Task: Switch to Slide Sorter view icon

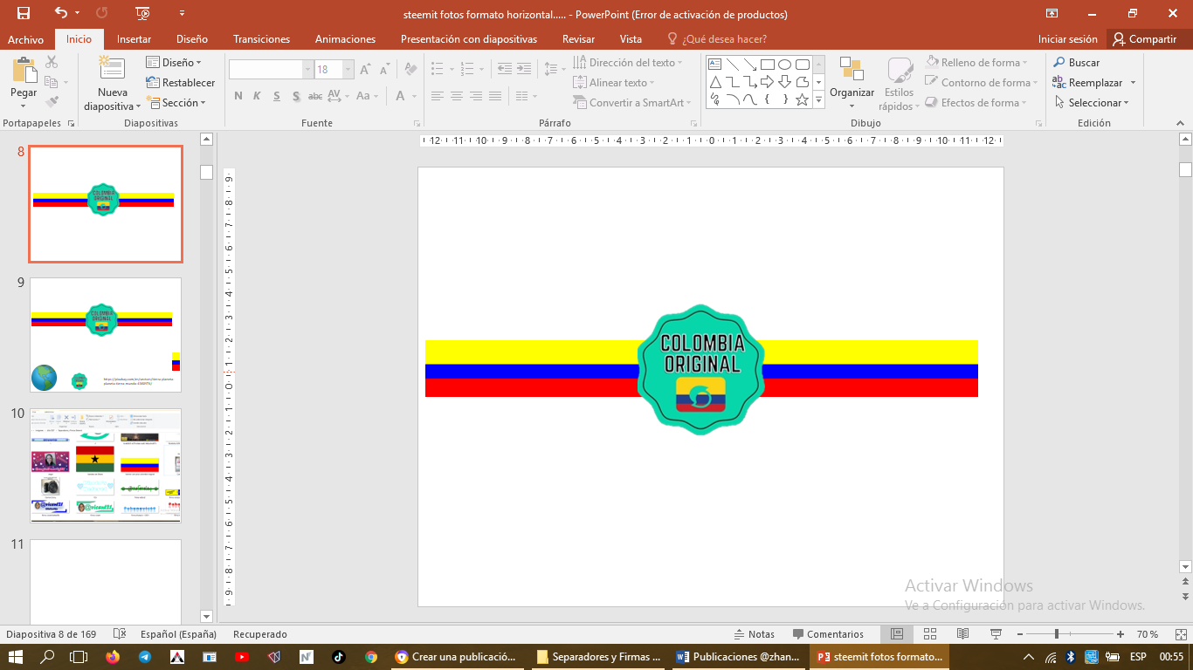Action: [930, 634]
